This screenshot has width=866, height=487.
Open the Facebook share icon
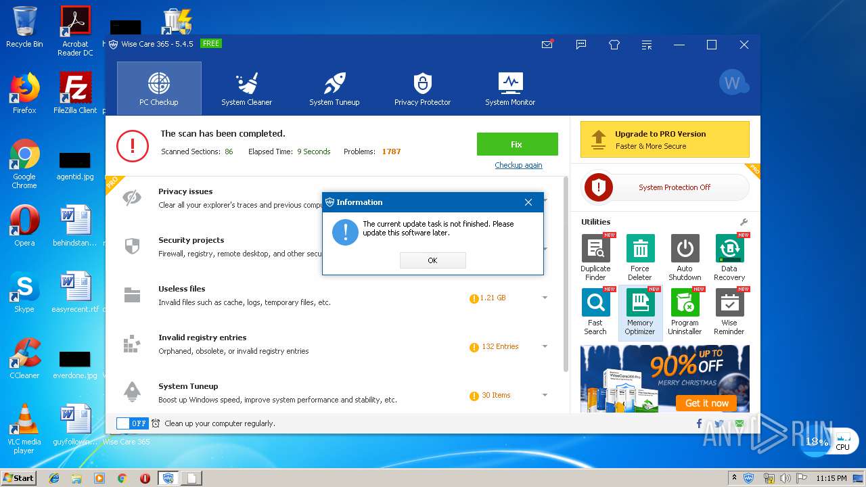point(700,423)
